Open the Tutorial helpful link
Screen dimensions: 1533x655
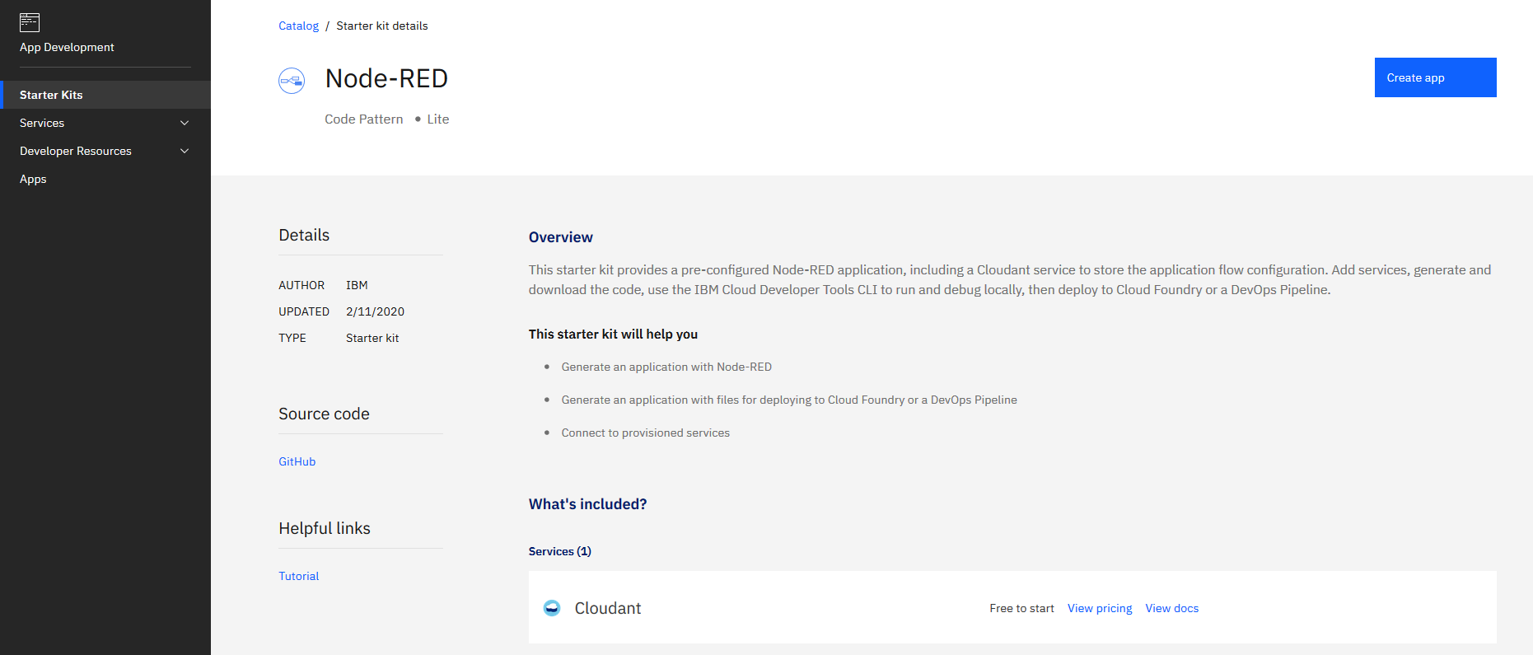(298, 576)
